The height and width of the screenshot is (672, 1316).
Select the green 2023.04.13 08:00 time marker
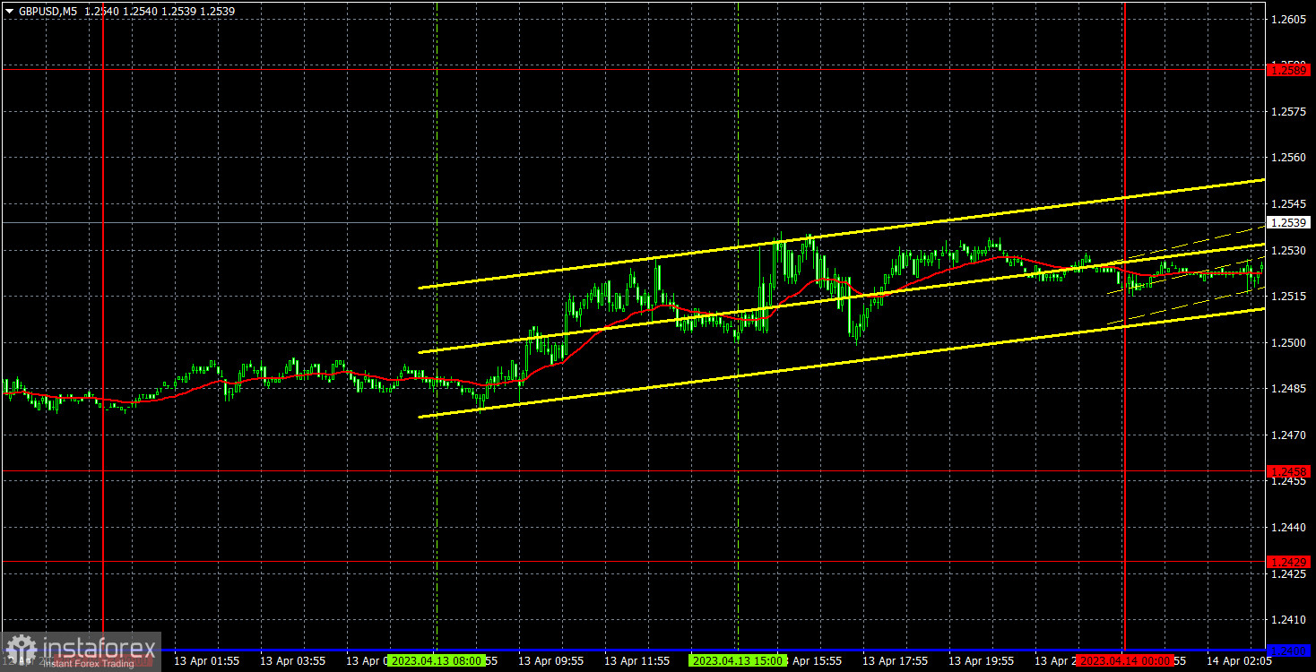(437, 660)
